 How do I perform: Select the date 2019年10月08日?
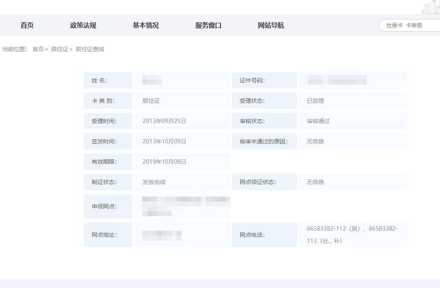164,162
